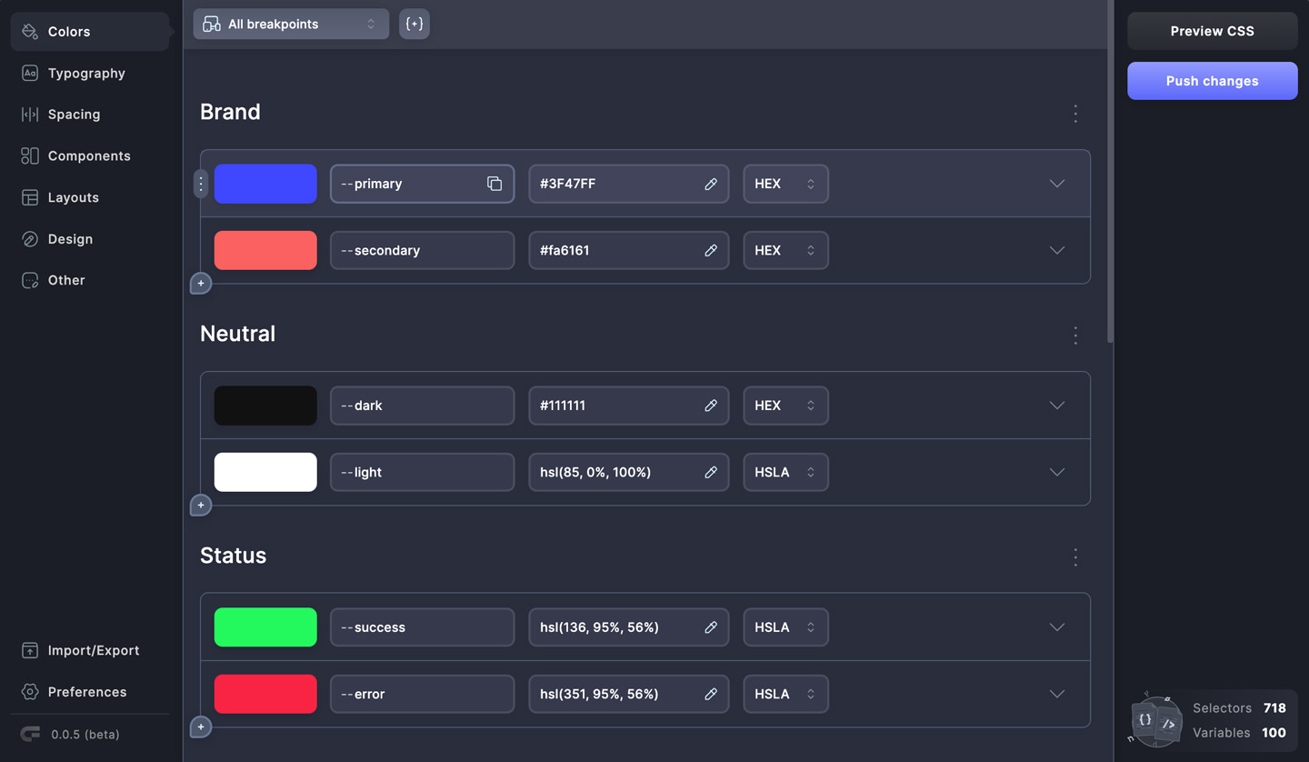This screenshot has height=762, width=1309.
Task: Expand the --success color row details
Action: [1056, 627]
